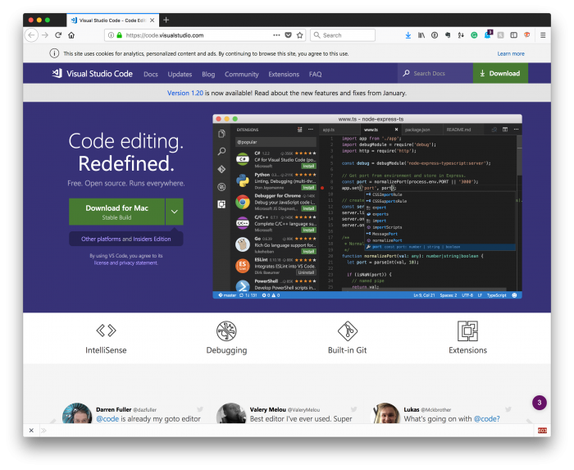Open license and privacy statement link

coord(126,262)
